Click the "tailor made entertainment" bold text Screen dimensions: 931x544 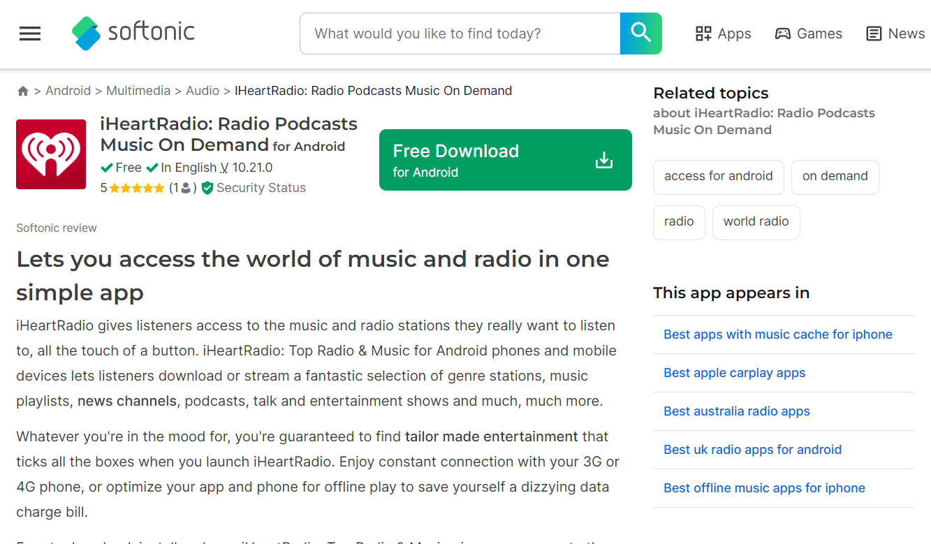(x=492, y=437)
